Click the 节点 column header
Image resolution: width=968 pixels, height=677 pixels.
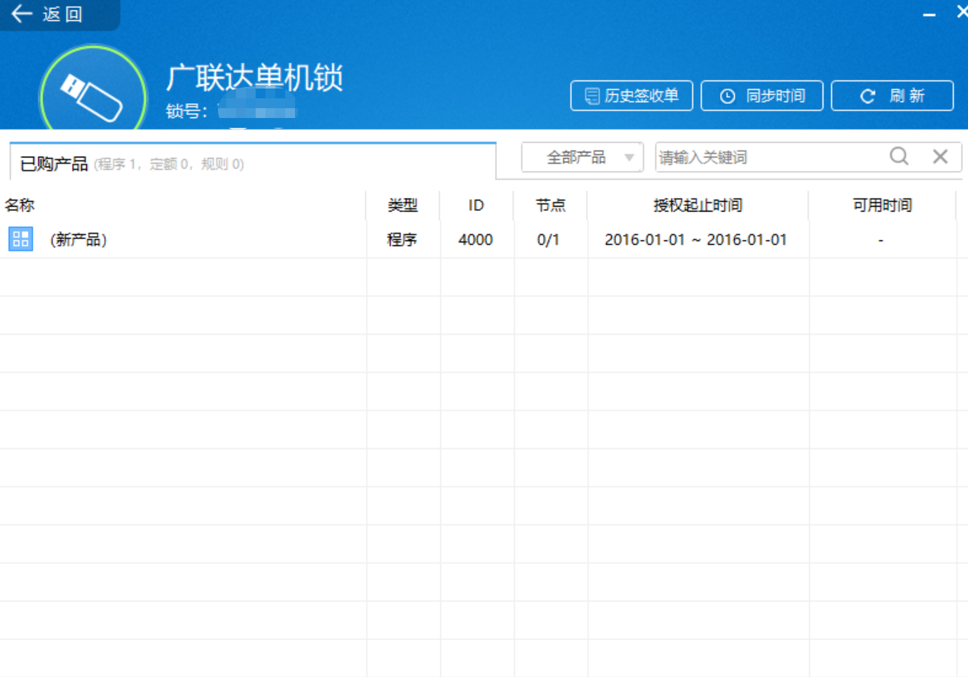(x=550, y=205)
